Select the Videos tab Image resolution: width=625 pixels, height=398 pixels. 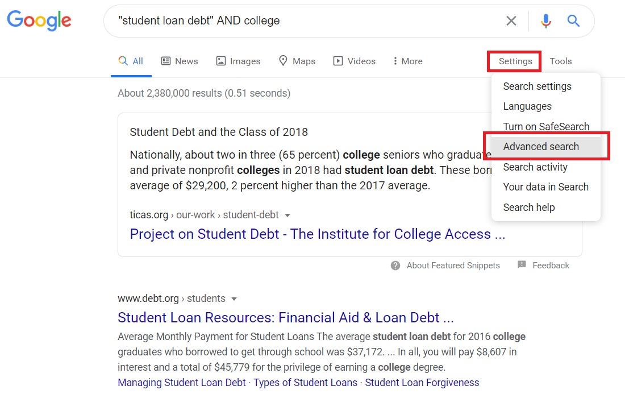355,61
